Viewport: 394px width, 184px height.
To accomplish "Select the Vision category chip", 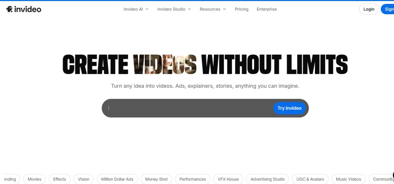I will coord(83,179).
